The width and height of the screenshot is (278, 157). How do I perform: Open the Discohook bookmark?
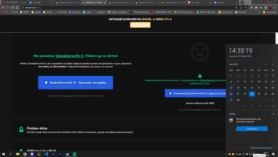[61, 12]
